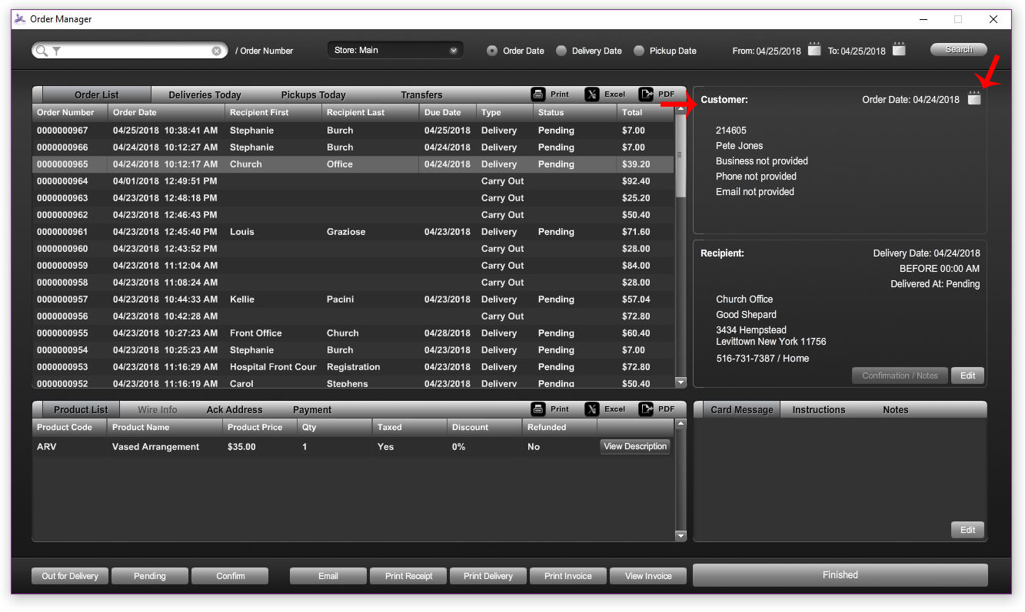Click the calendar icon beside Order Date in Customer panel

974,99
